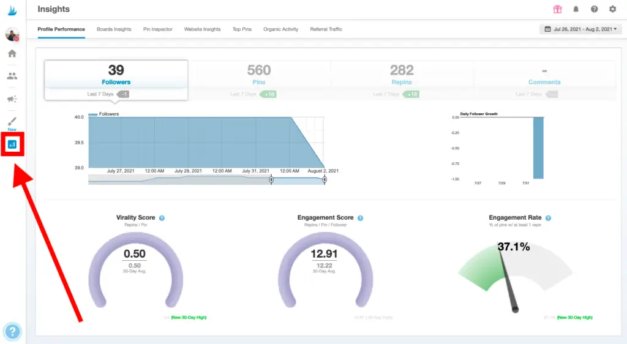This screenshot has height=344, width=627.
Task: Switch to Website Insights tab
Action: click(202, 29)
